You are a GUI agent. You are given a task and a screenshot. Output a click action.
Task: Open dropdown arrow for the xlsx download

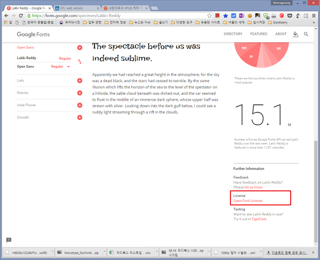click(x=157, y=252)
